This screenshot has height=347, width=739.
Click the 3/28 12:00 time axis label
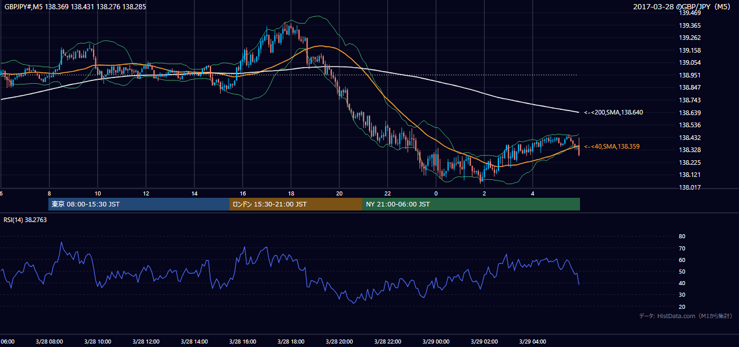tap(146, 342)
